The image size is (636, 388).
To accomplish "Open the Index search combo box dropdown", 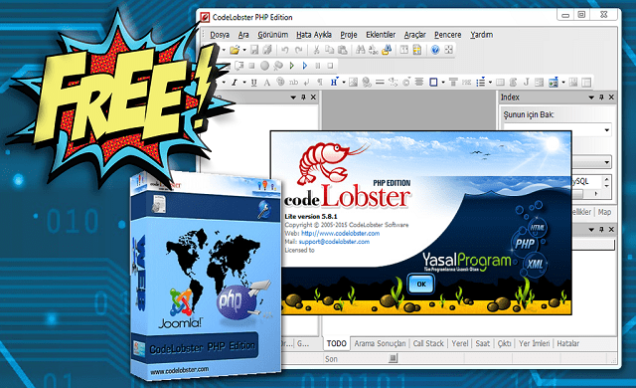I will pyautogui.click(x=607, y=130).
